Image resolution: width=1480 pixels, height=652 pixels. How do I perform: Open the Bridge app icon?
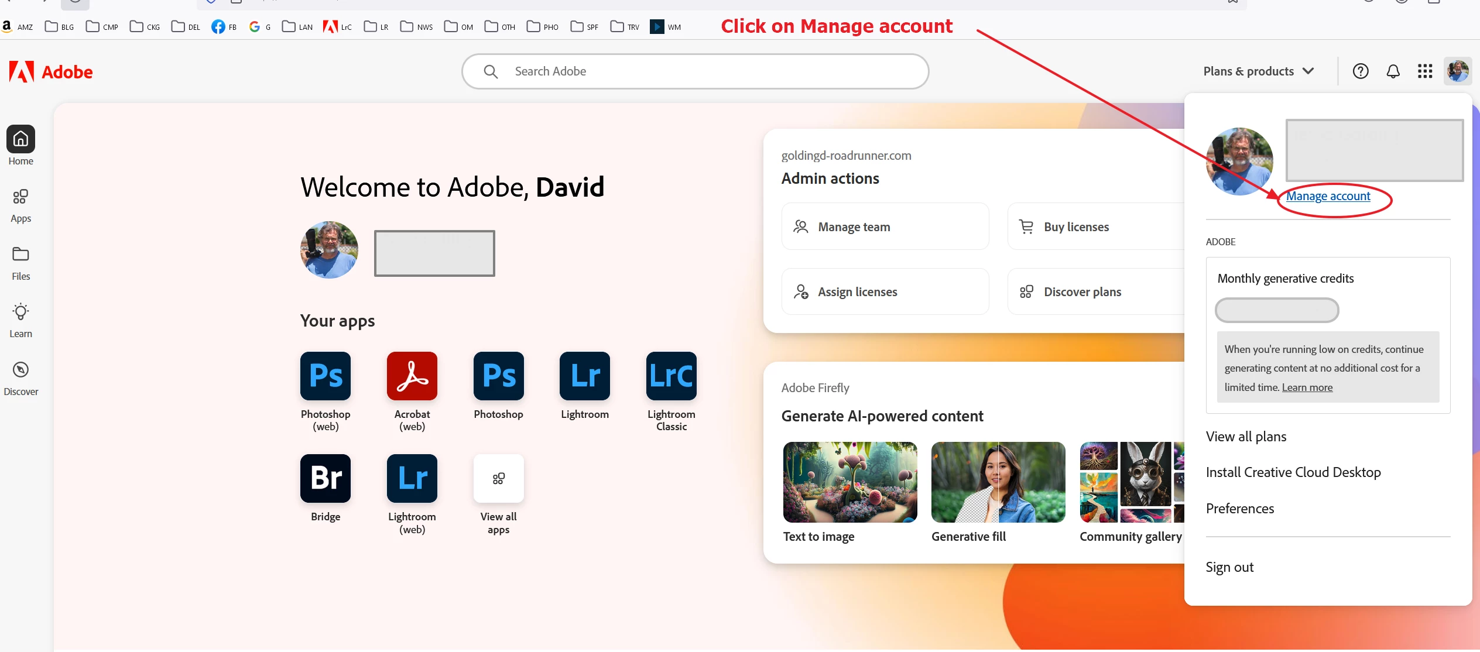click(326, 478)
